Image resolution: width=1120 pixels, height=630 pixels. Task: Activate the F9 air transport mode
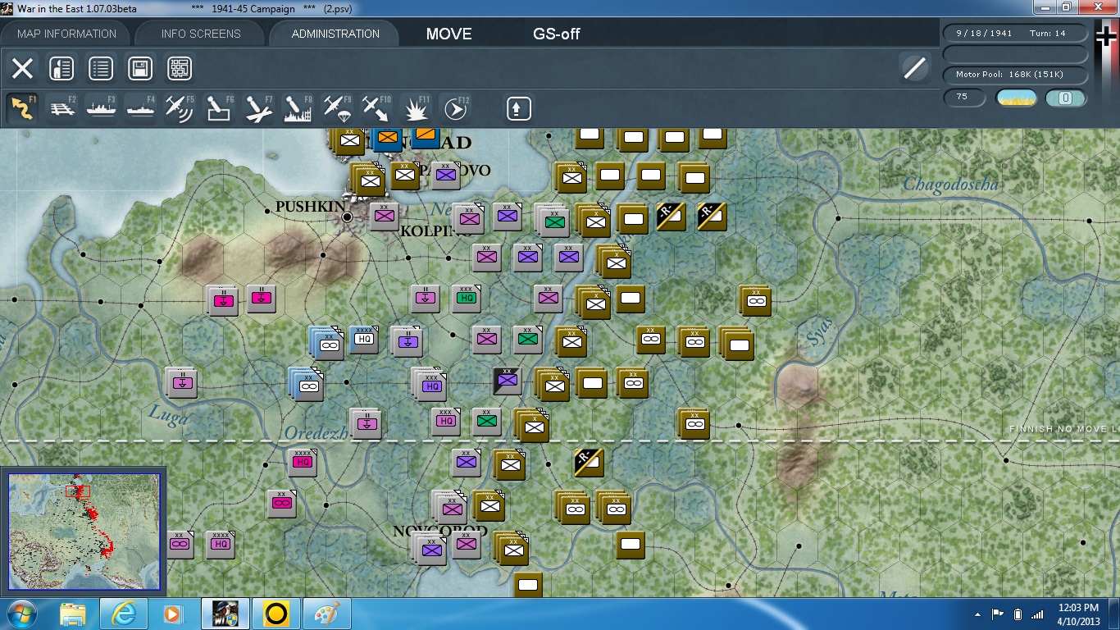[337, 108]
